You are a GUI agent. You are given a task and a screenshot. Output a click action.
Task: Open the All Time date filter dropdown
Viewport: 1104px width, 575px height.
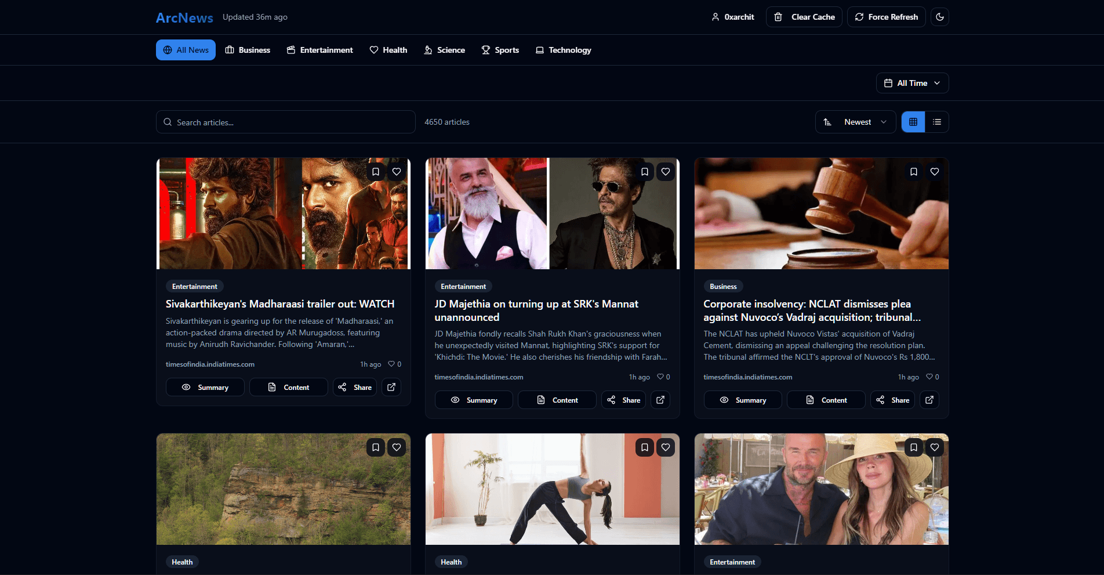point(912,83)
